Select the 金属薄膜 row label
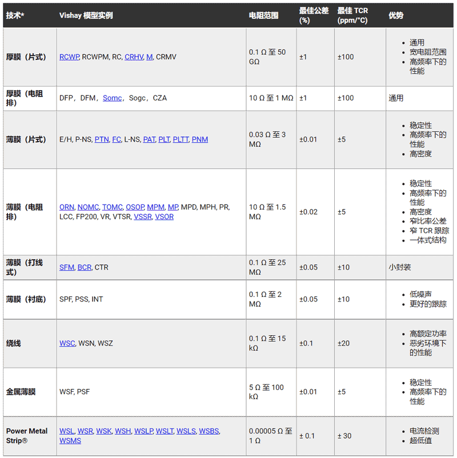This screenshot has height=458, width=457. coord(21,392)
